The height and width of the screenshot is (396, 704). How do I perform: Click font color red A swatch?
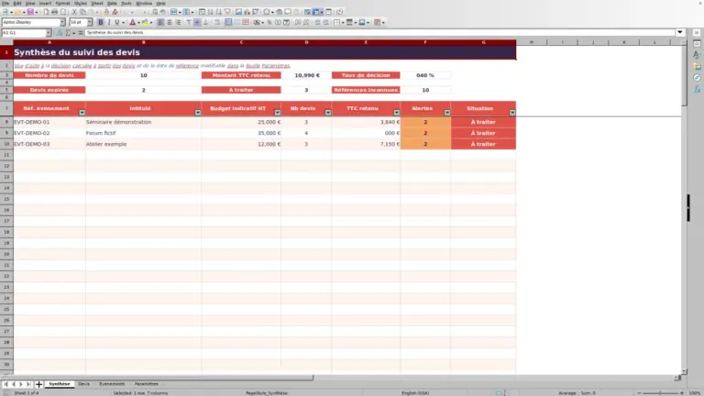click(x=132, y=22)
